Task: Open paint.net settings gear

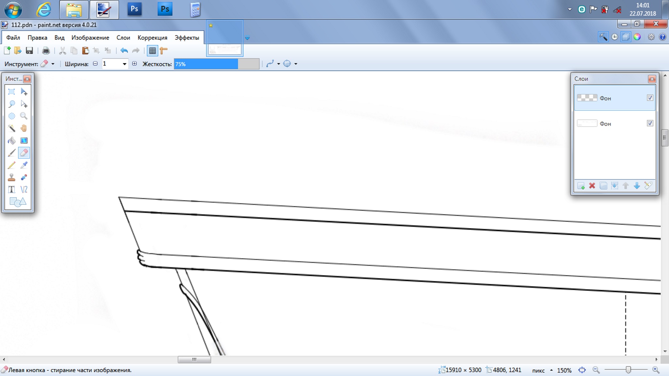Action: (651, 37)
